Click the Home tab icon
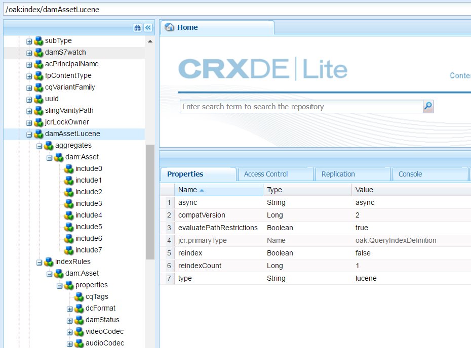Viewport: 471px width, 348px height. click(170, 27)
